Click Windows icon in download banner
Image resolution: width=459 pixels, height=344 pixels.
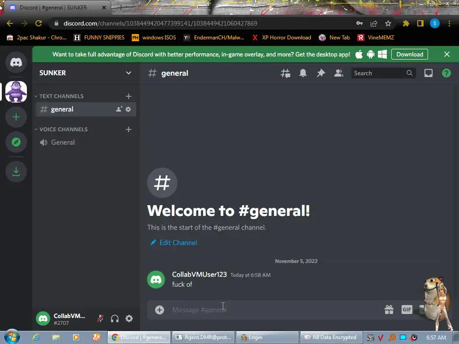point(382,54)
